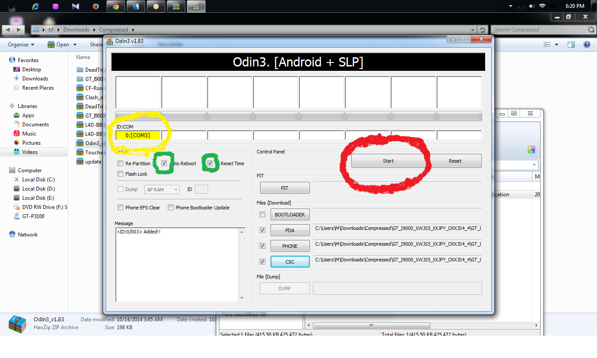Toggle the Explorer preview pane icon
The width and height of the screenshot is (597, 358).
[x=571, y=45]
